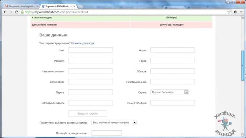The height and width of the screenshot is (138, 246).
Task: Focus the Город input field
Action: 173,61
